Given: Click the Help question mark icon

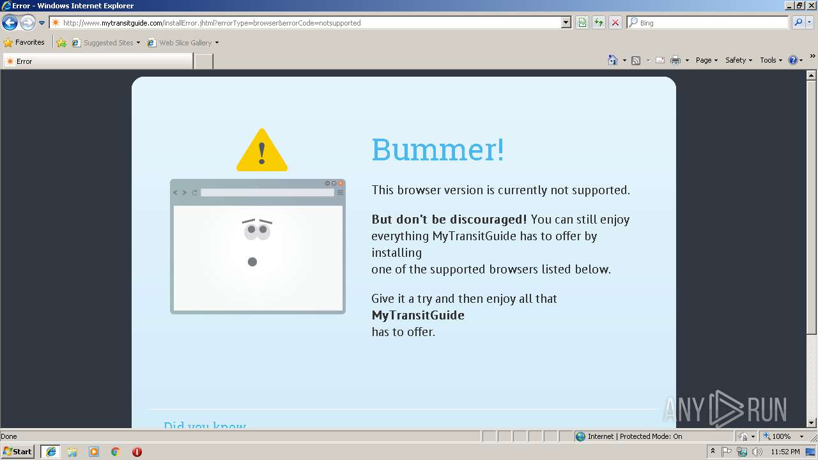Looking at the screenshot, I should point(793,60).
